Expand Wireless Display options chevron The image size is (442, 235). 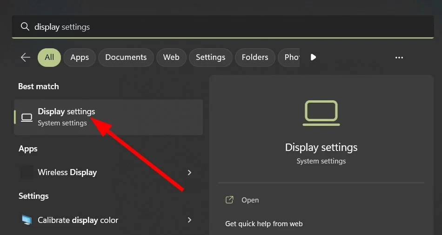[x=189, y=172]
